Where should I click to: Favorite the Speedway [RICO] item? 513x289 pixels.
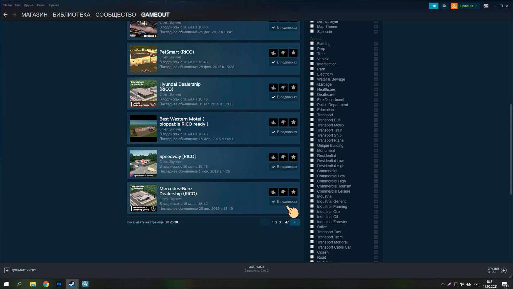[293, 157]
